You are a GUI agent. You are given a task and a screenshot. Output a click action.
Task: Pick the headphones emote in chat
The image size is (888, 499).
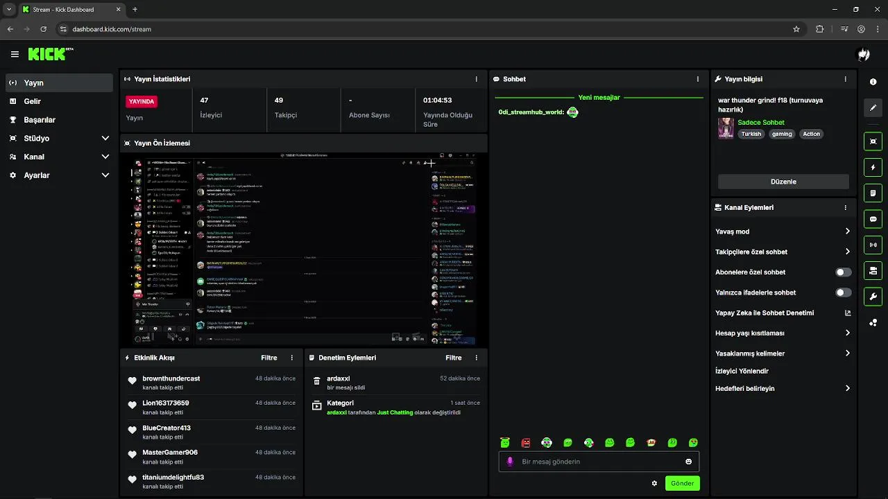click(547, 442)
